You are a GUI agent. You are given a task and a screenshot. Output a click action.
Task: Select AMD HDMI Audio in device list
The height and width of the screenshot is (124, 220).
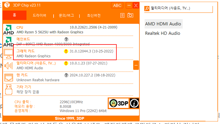pos(163,24)
